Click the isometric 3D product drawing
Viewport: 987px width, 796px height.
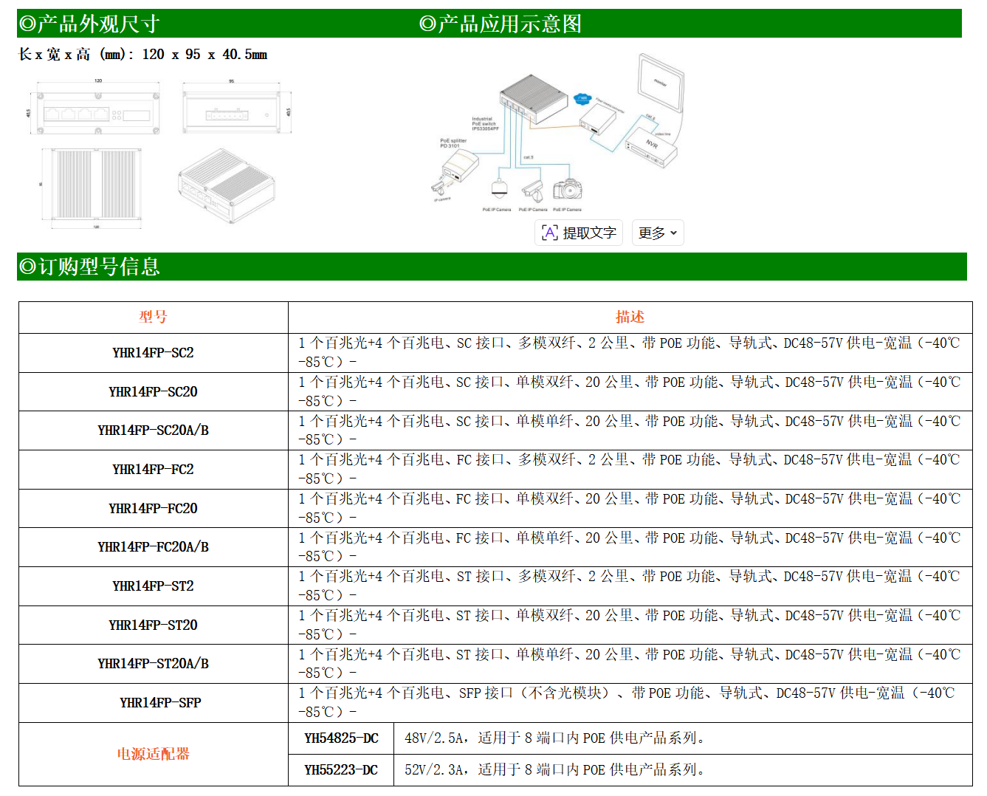(227, 186)
